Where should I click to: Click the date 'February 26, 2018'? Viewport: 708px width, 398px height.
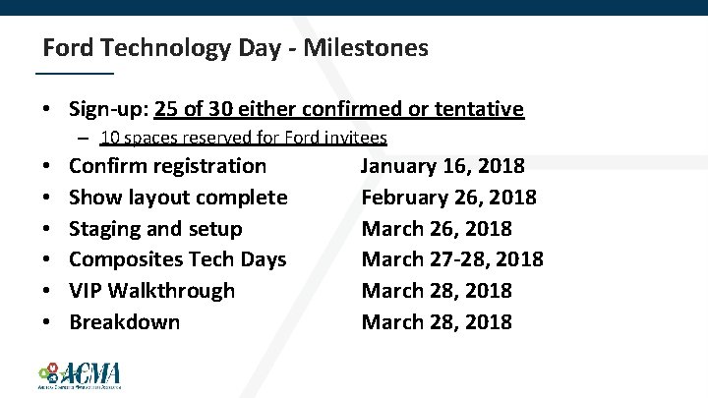point(448,198)
